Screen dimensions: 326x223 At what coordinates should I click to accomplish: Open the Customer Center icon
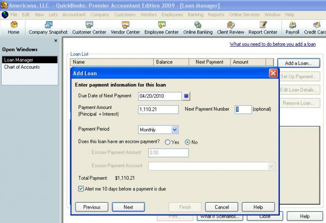89,28
